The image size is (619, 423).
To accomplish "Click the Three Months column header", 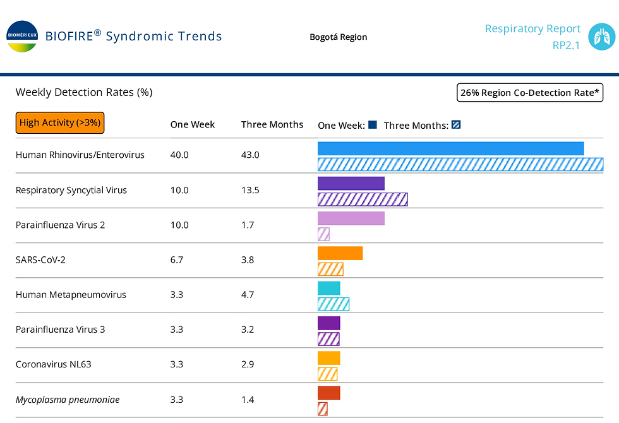I will click(x=272, y=124).
